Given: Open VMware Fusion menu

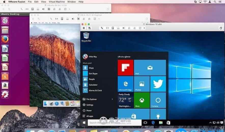Looking at the screenshot, I should [17, 2].
